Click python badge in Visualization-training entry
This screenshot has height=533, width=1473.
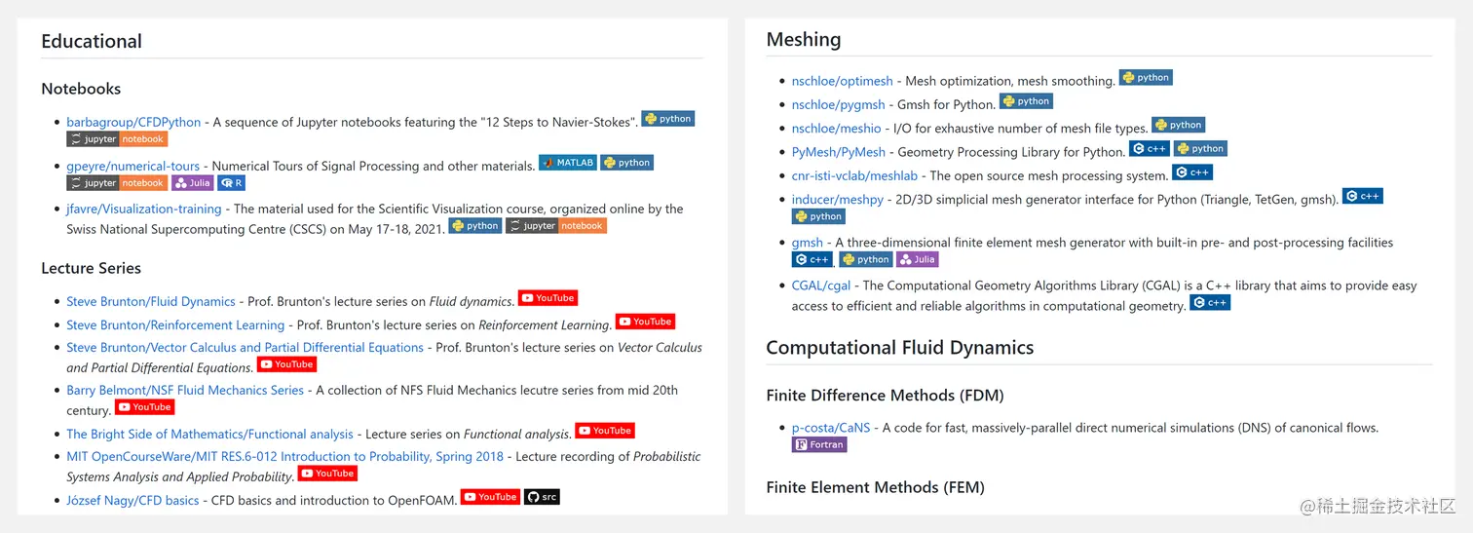coord(475,226)
